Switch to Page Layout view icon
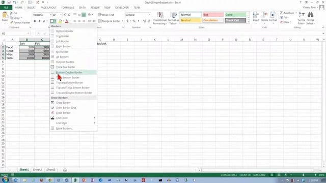Viewport: 326px width, 183px height. pos(279,175)
